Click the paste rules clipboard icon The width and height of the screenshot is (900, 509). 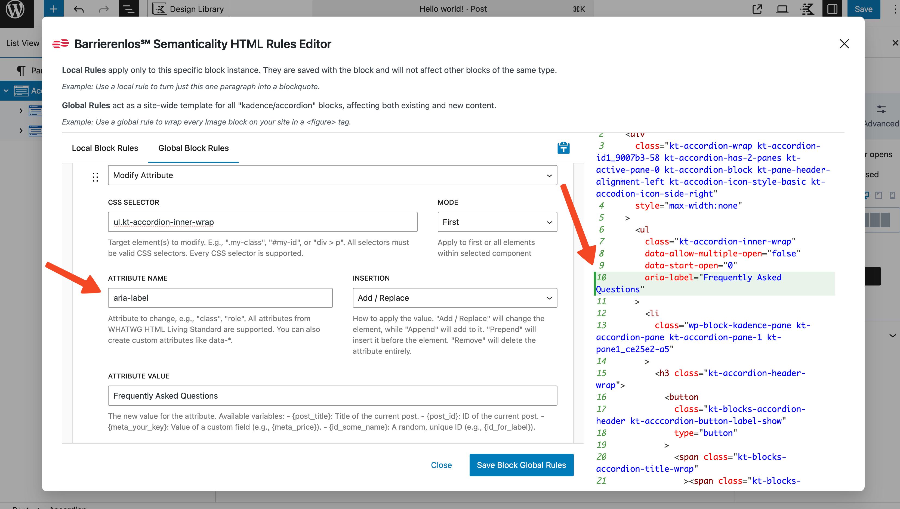563,148
